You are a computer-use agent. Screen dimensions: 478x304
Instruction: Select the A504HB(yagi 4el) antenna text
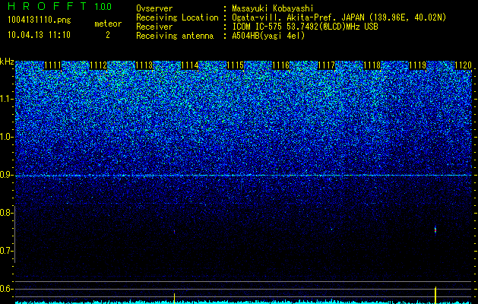click(x=268, y=36)
